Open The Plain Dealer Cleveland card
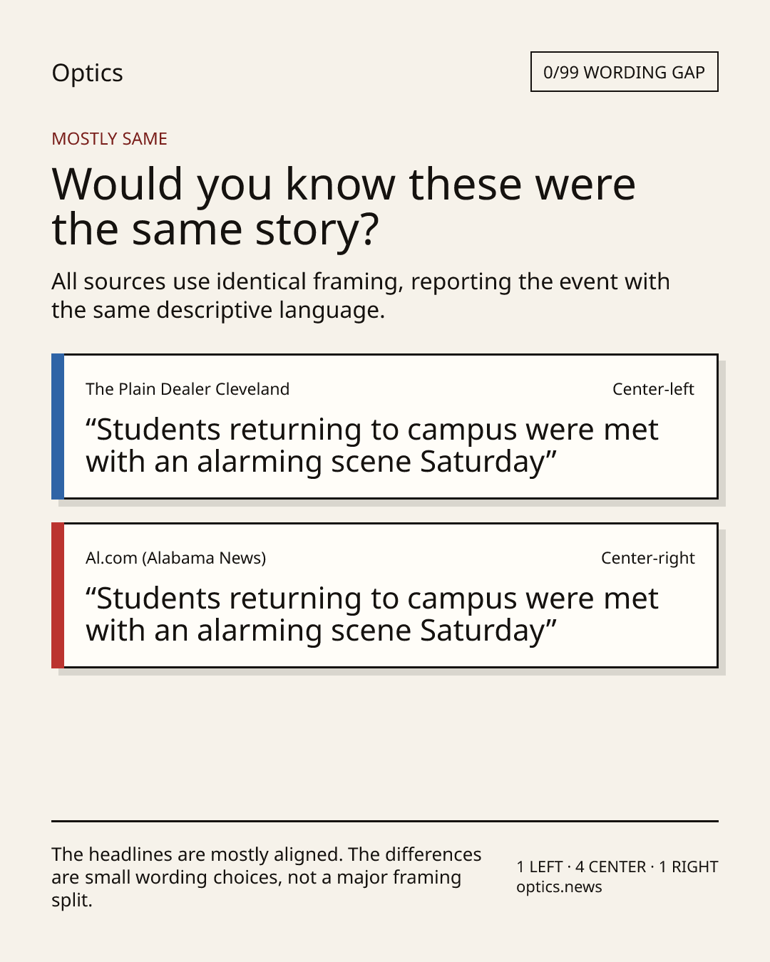The width and height of the screenshot is (770, 962). tap(384, 426)
